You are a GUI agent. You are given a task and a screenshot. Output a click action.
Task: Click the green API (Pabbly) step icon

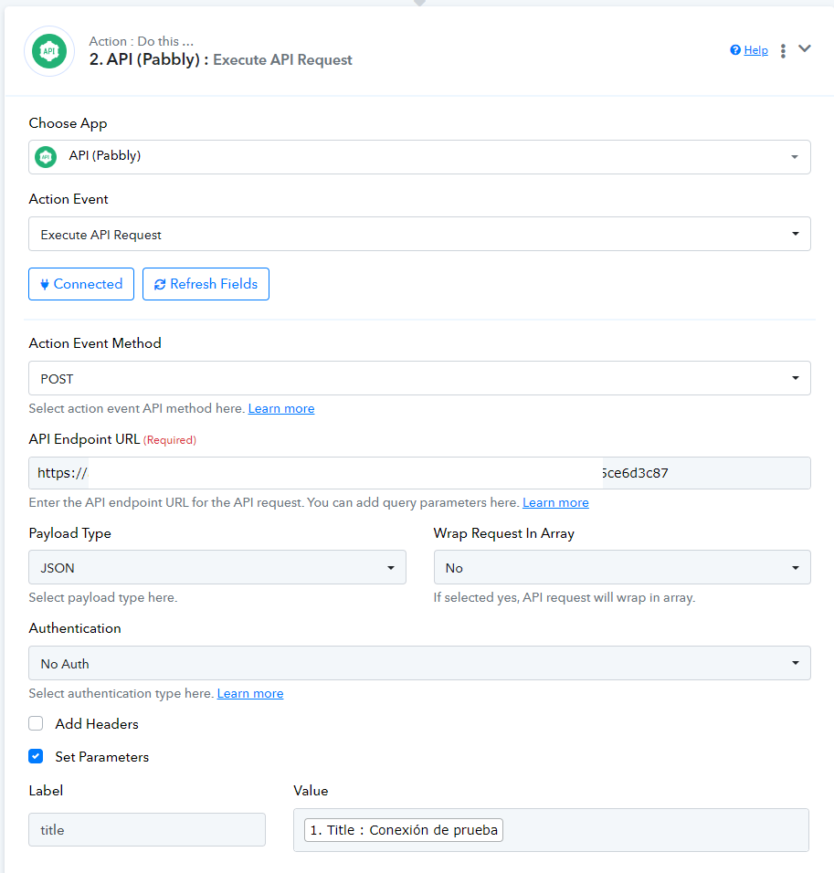point(49,51)
